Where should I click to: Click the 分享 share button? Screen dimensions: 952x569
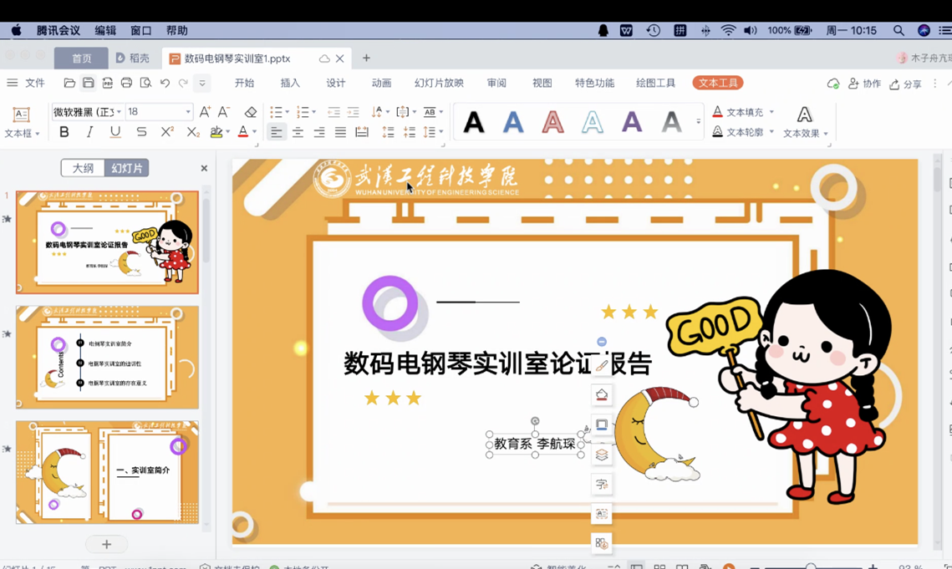(x=906, y=84)
